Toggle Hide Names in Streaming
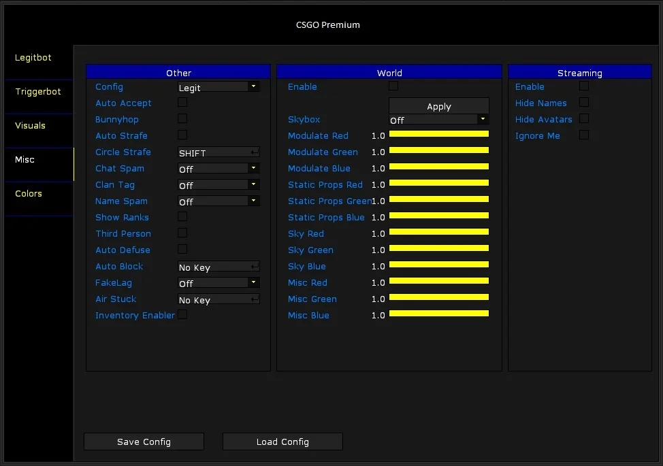Image resolution: width=663 pixels, height=466 pixels. pyautogui.click(x=584, y=102)
